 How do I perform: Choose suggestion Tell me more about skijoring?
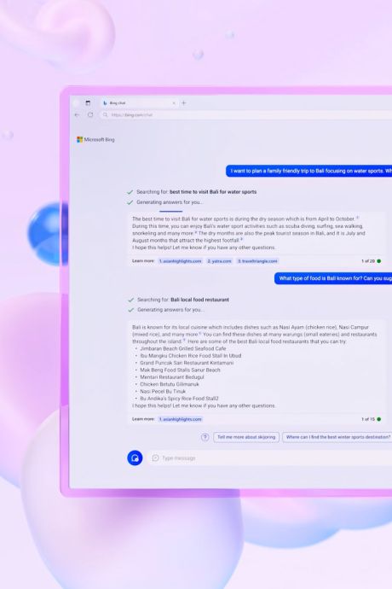point(246,437)
